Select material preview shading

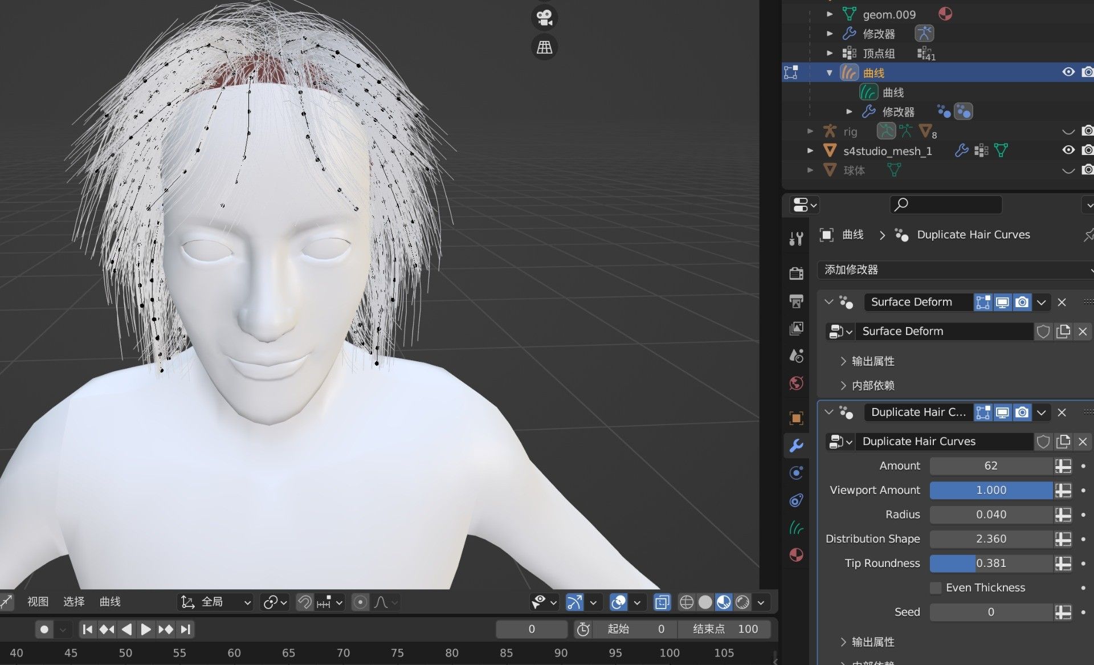[x=724, y=602]
